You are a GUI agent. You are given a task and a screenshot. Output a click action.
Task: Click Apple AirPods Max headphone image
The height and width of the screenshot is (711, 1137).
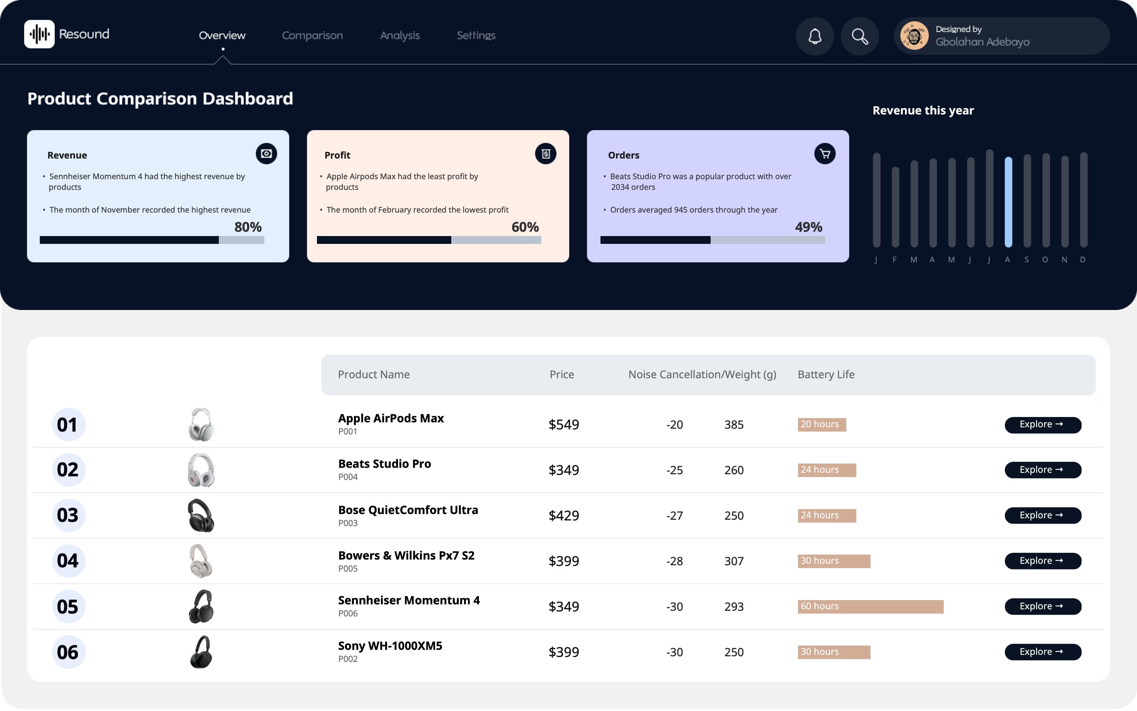tap(201, 424)
